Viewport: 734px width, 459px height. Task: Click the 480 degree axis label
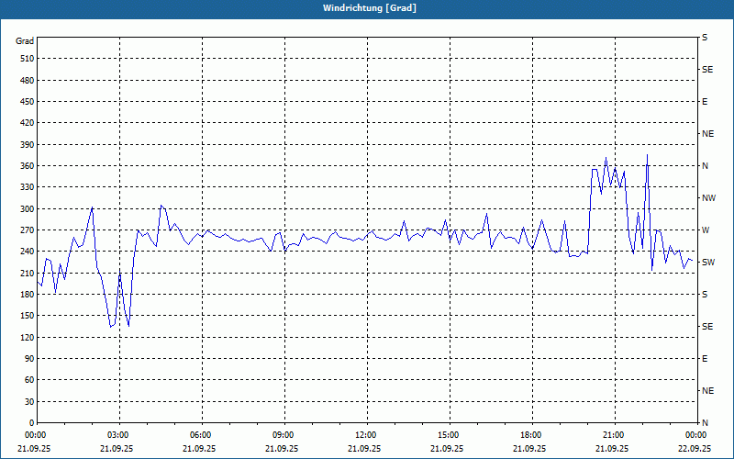28,80
